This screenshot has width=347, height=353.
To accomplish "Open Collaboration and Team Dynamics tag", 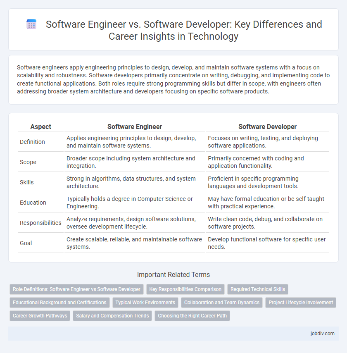I will tap(222, 302).
